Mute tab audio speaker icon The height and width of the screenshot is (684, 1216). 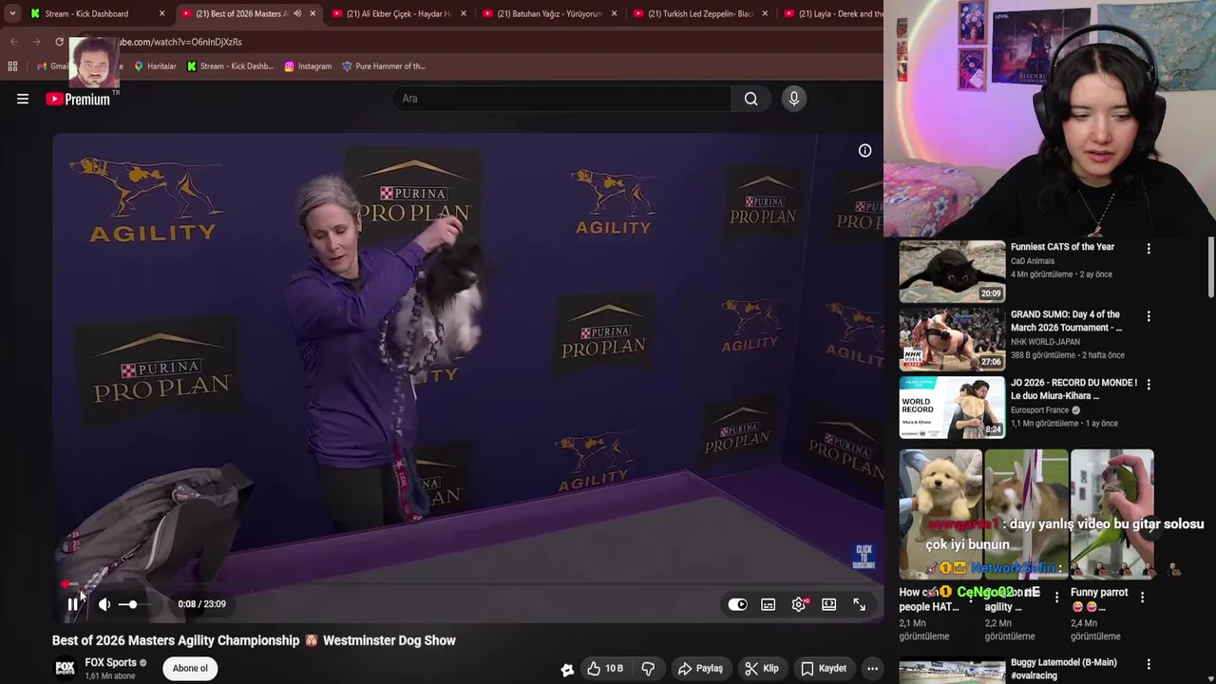(x=297, y=13)
